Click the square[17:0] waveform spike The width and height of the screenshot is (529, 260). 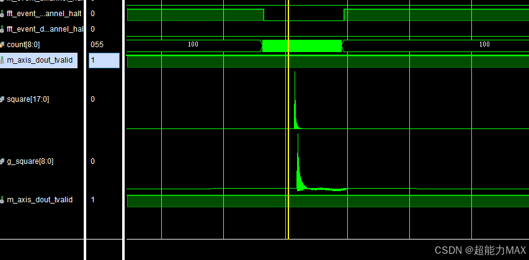295,101
